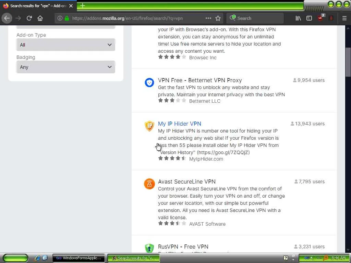Open Avast SecureLine VPN add-on page
Screen dimensions: 351x263
tap(187, 181)
